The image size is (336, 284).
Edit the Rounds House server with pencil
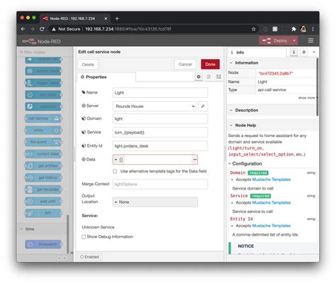pyautogui.click(x=203, y=106)
